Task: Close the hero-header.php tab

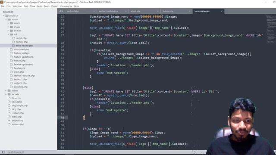Action: (221, 11)
